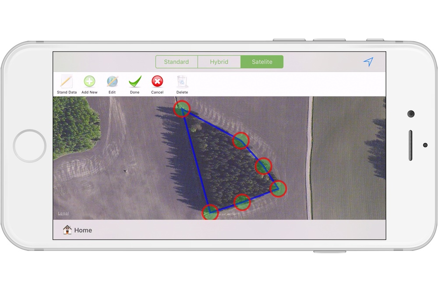This screenshot has height=294, width=438.
Task: Confirm with the green Done checkmark
Action: click(x=135, y=81)
